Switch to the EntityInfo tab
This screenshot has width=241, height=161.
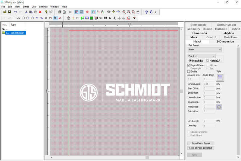click(x=228, y=33)
